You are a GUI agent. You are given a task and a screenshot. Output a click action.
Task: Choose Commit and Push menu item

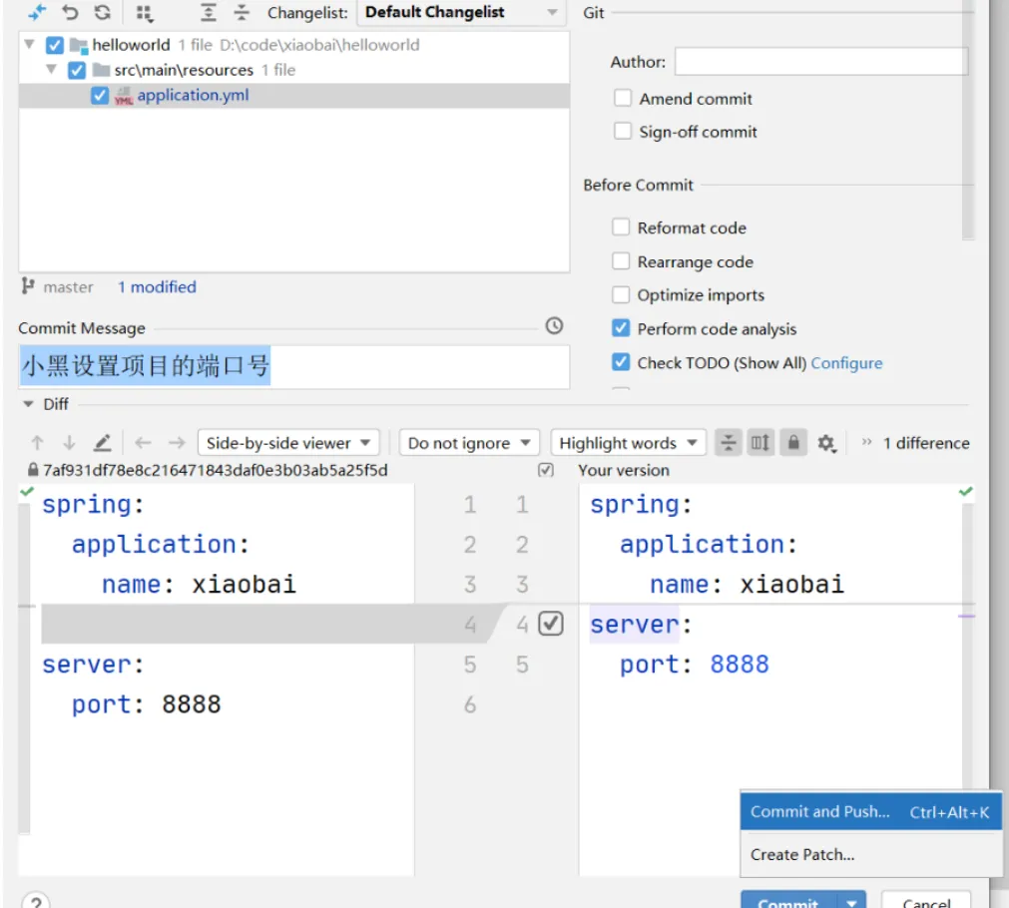point(870,812)
